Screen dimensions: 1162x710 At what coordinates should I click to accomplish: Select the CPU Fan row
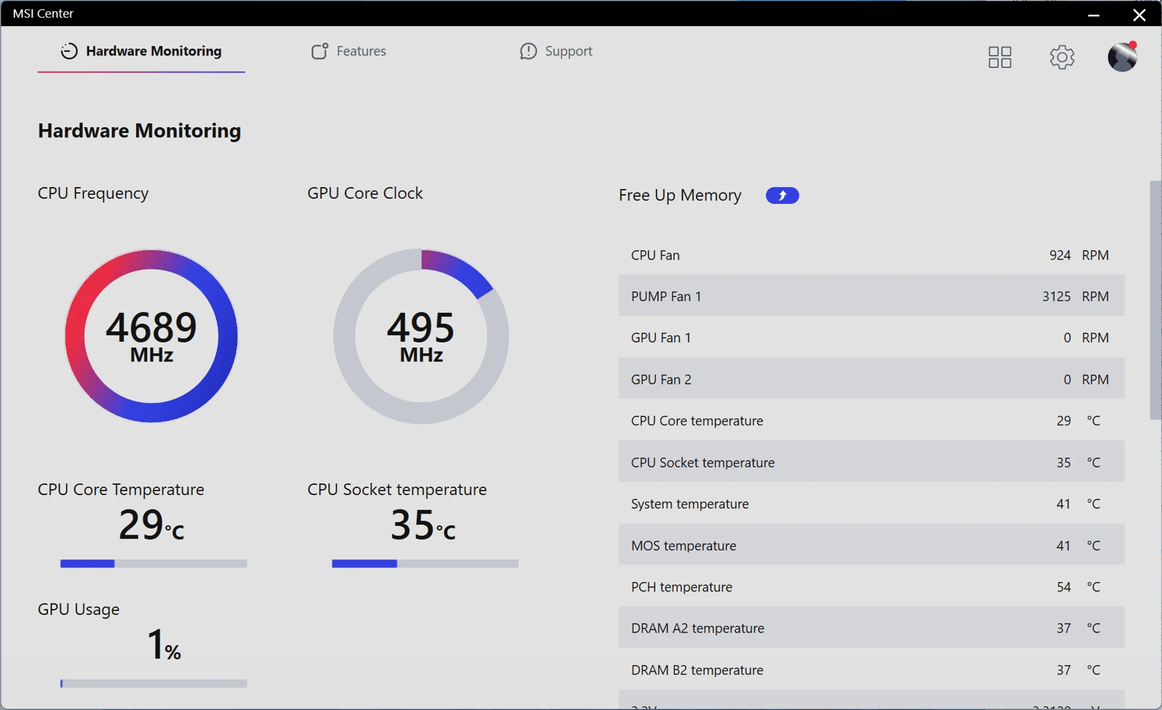click(871, 255)
